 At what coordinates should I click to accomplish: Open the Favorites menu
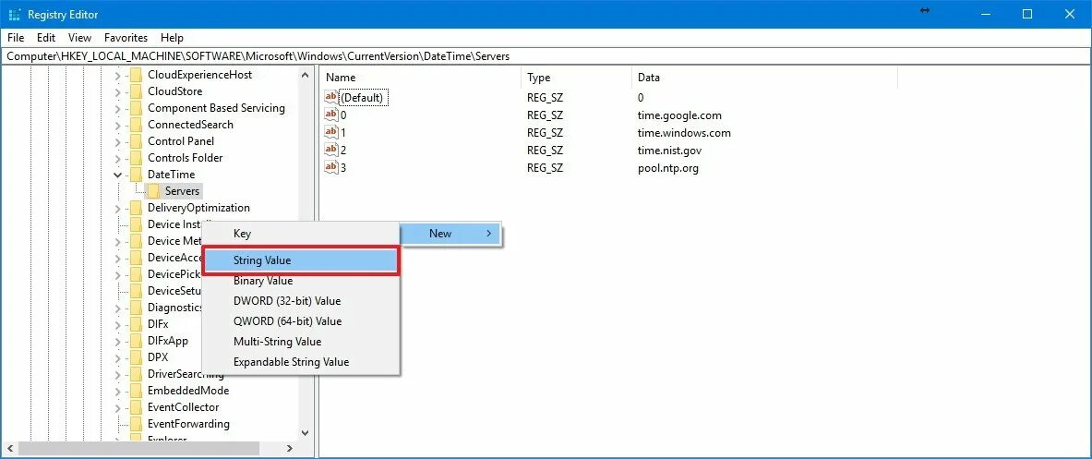126,38
